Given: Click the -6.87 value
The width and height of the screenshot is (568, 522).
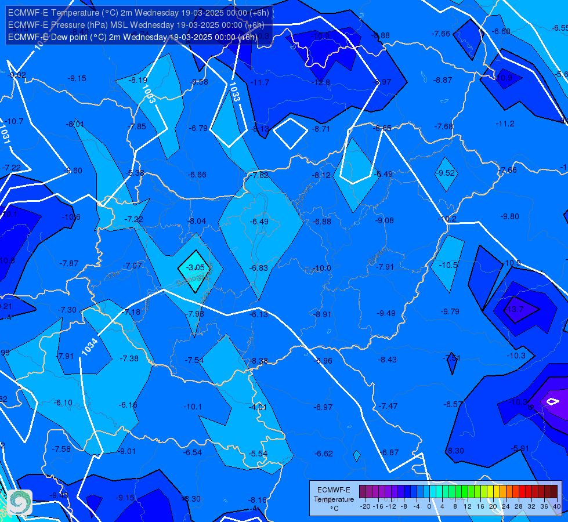Looking at the screenshot, I should point(389,452).
